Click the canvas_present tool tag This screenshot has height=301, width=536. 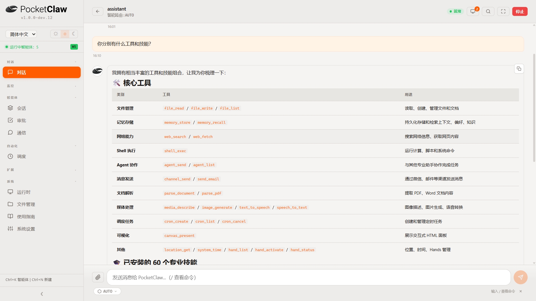pyautogui.click(x=179, y=236)
